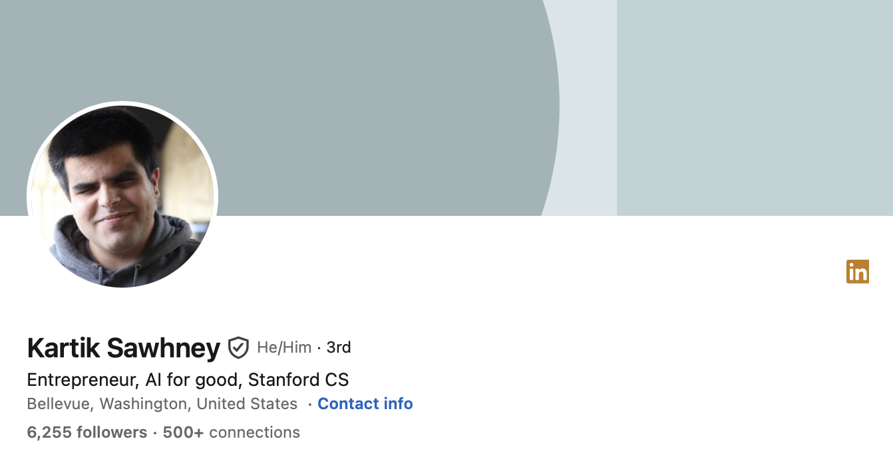Open the 500+ connections list
This screenshot has height=449, width=893.
click(x=231, y=432)
